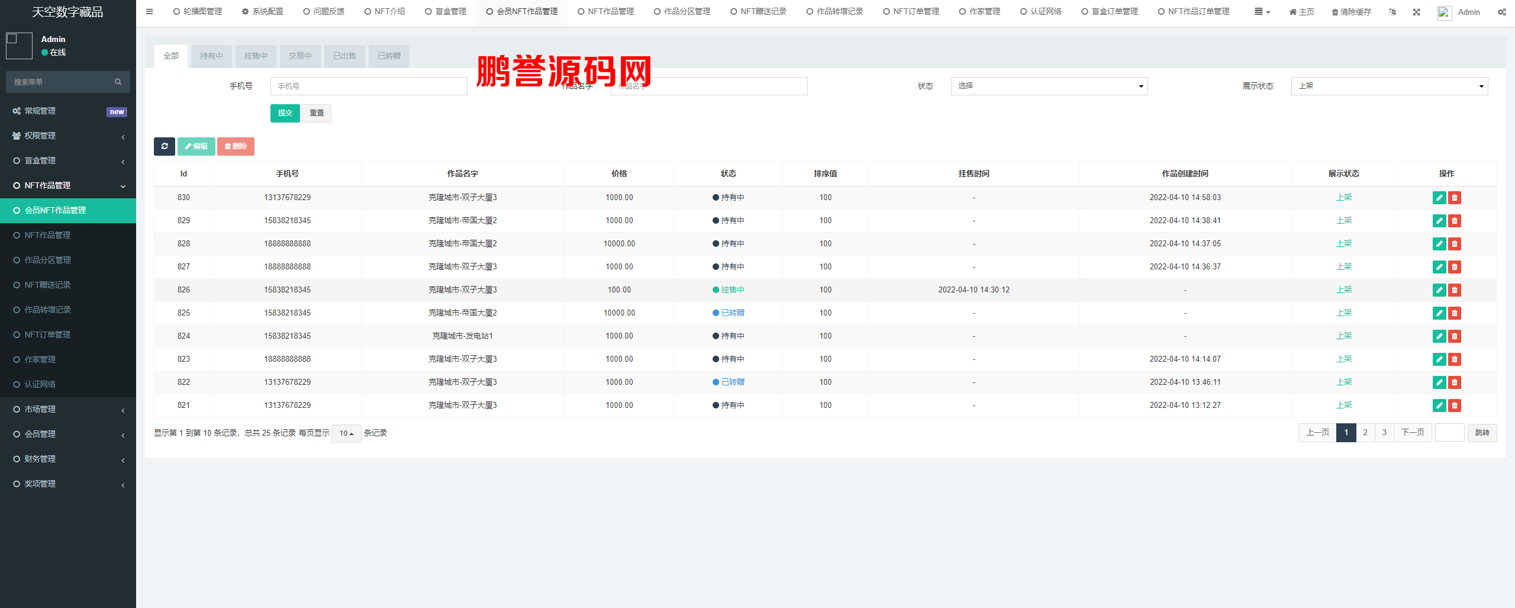Click the 清除缓存 trash item

(x=1351, y=12)
